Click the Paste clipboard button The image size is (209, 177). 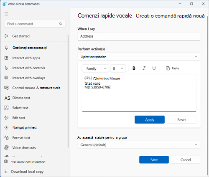pos(172,68)
